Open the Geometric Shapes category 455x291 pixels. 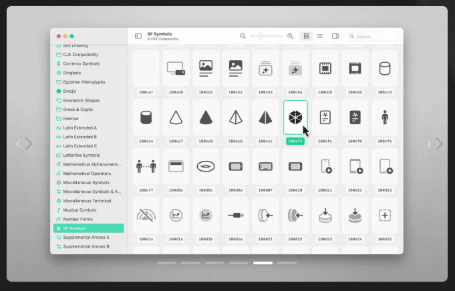pos(89,100)
